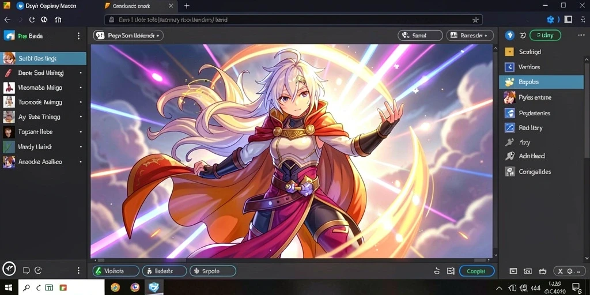This screenshot has width=590, height=295.
Task: Click the Rad ilary icon
Action: (509, 128)
